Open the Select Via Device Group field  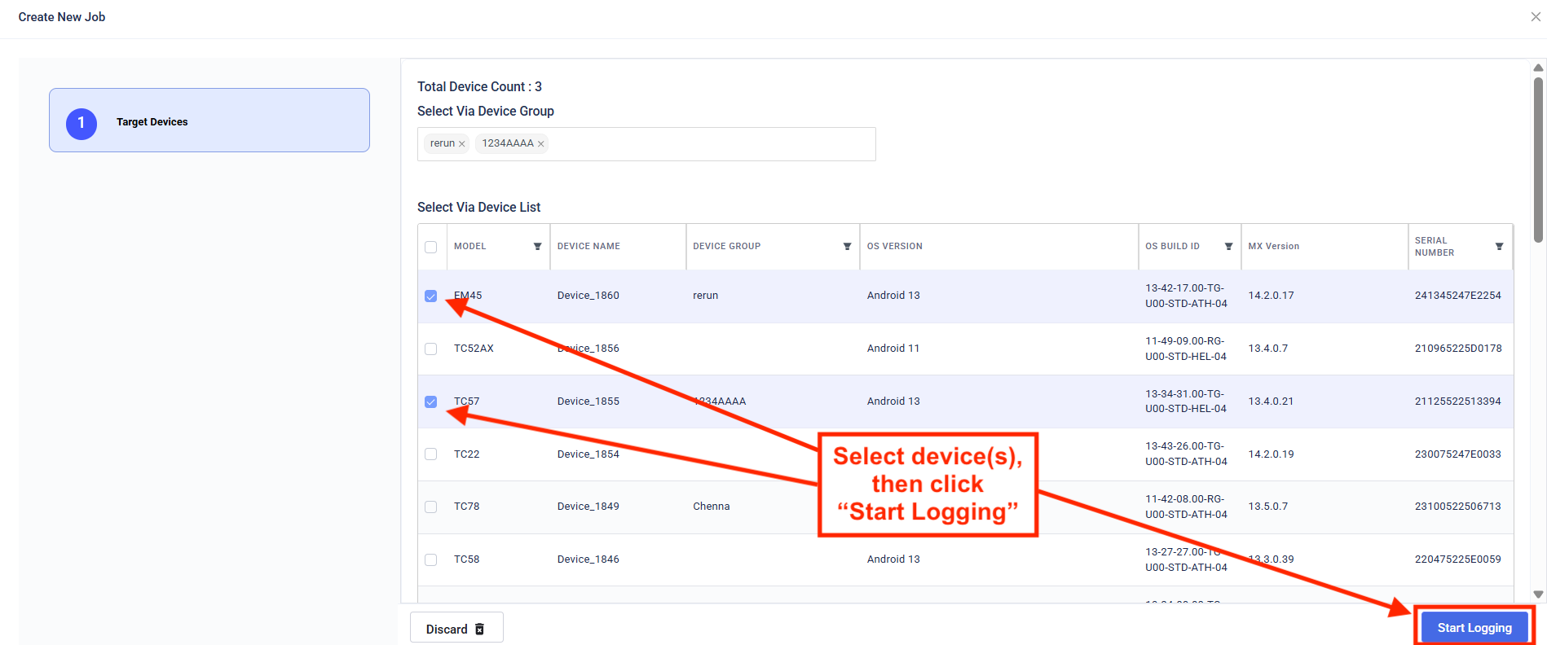[709, 144]
